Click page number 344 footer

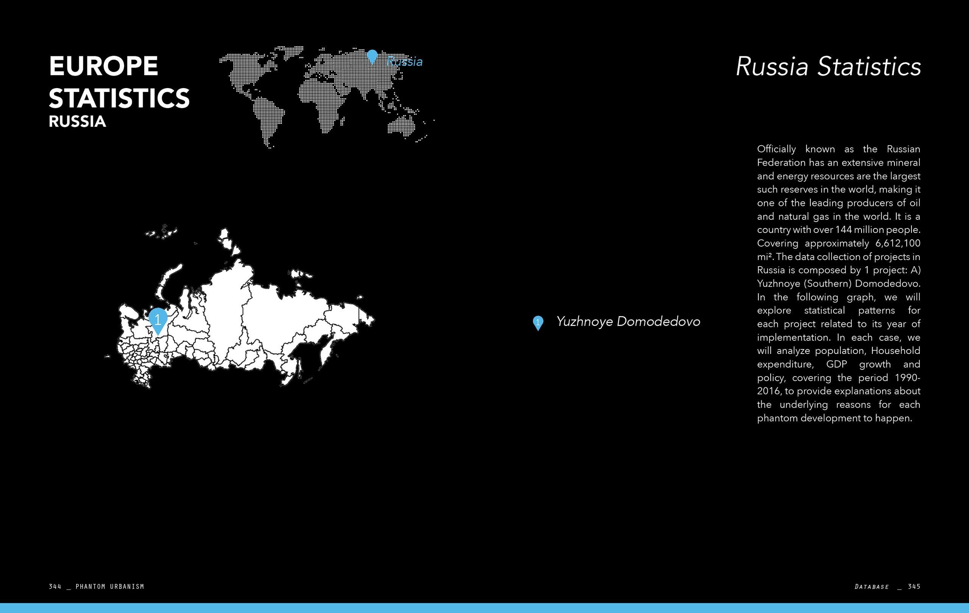(55, 587)
